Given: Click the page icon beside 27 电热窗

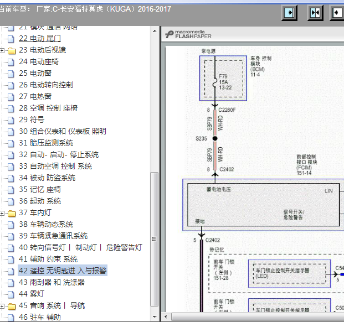Looking at the screenshot, I should [11, 97].
